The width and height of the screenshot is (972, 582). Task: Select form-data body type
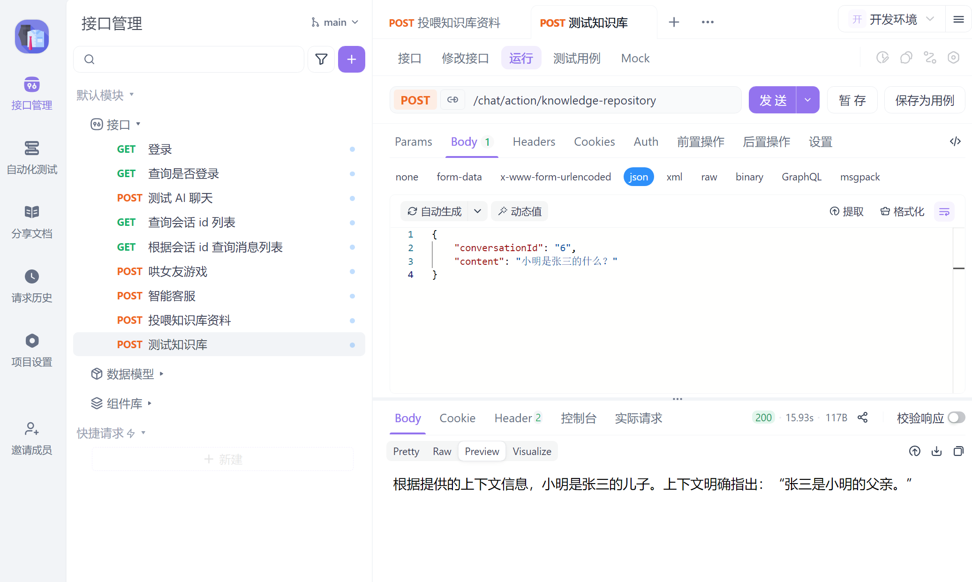[x=459, y=177]
